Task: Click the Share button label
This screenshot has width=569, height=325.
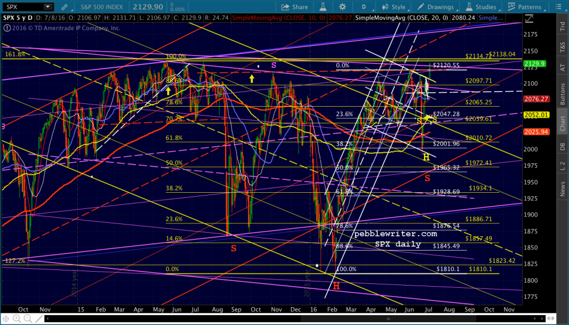Action: pyautogui.click(x=300, y=7)
